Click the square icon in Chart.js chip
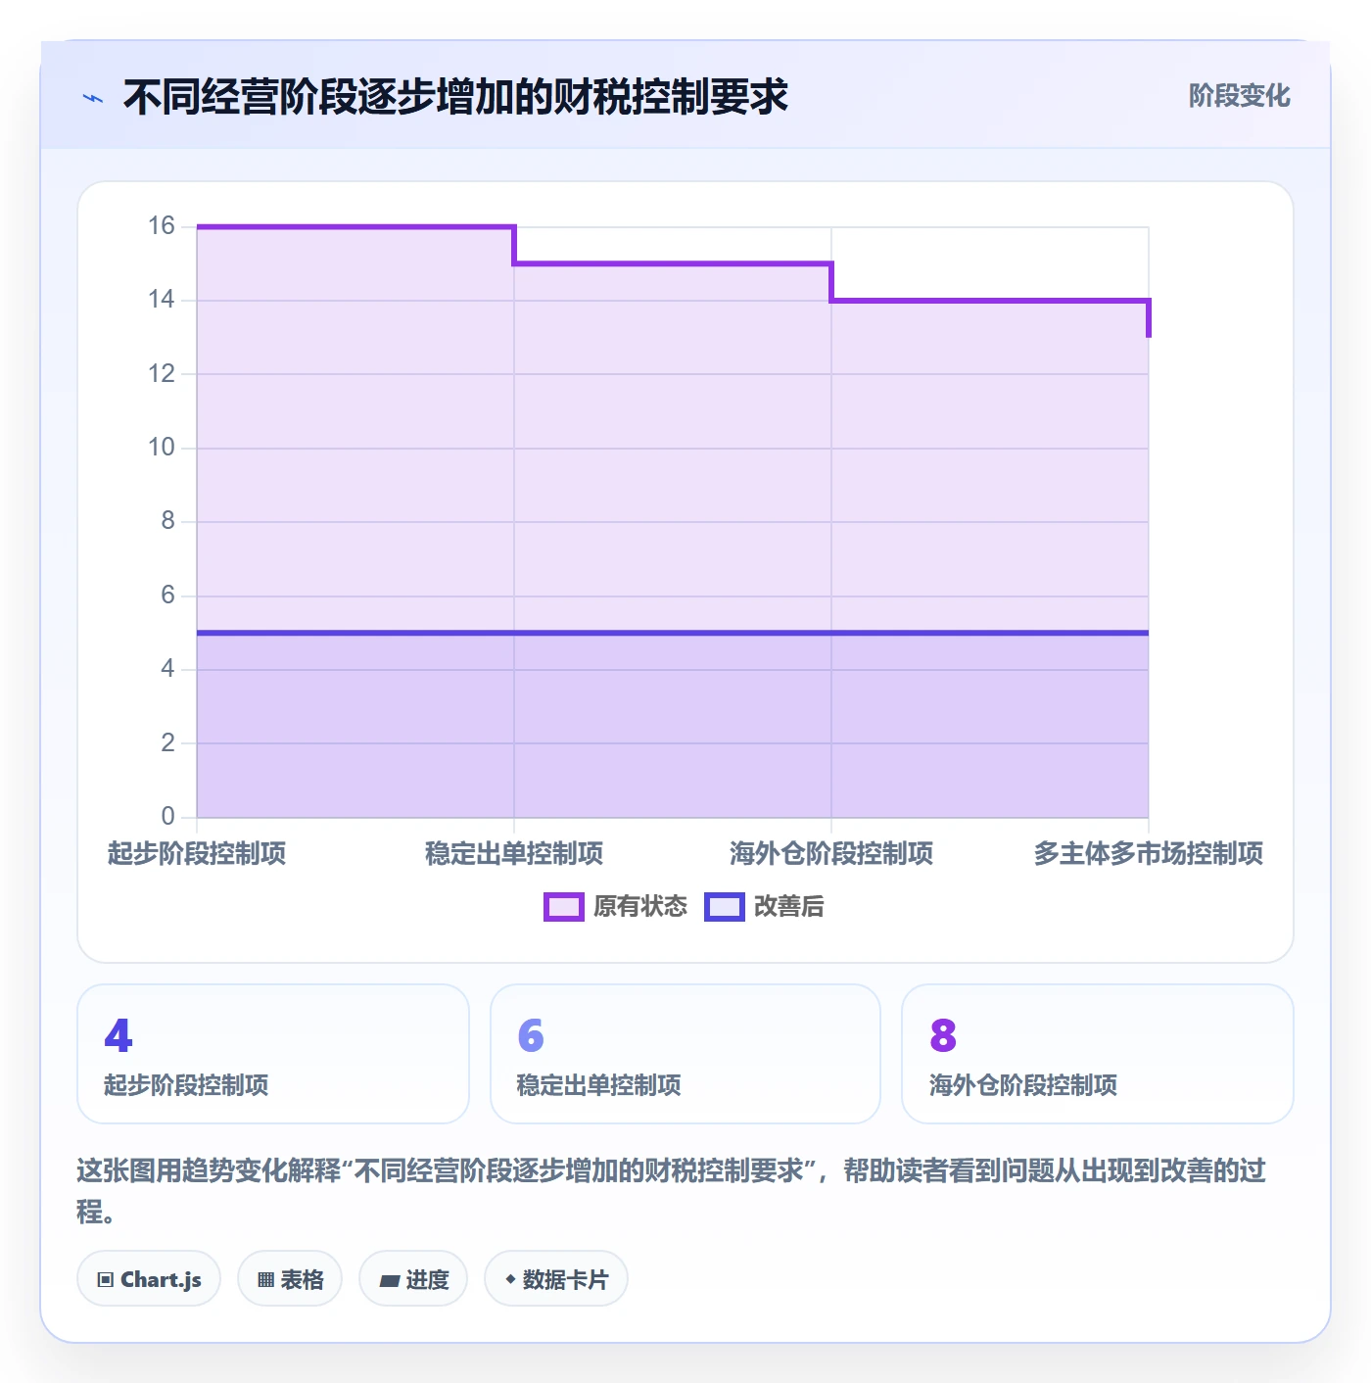This screenshot has height=1383, width=1371. tap(106, 1280)
